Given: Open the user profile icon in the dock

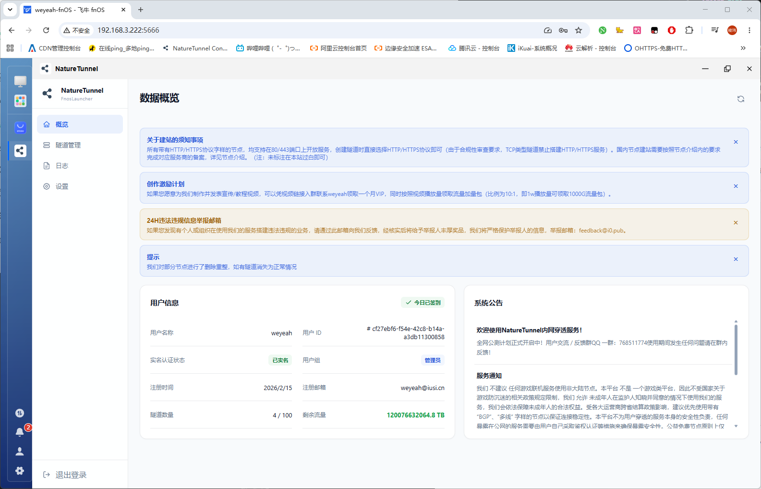Looking at the screenshot, I should [20, 452].
